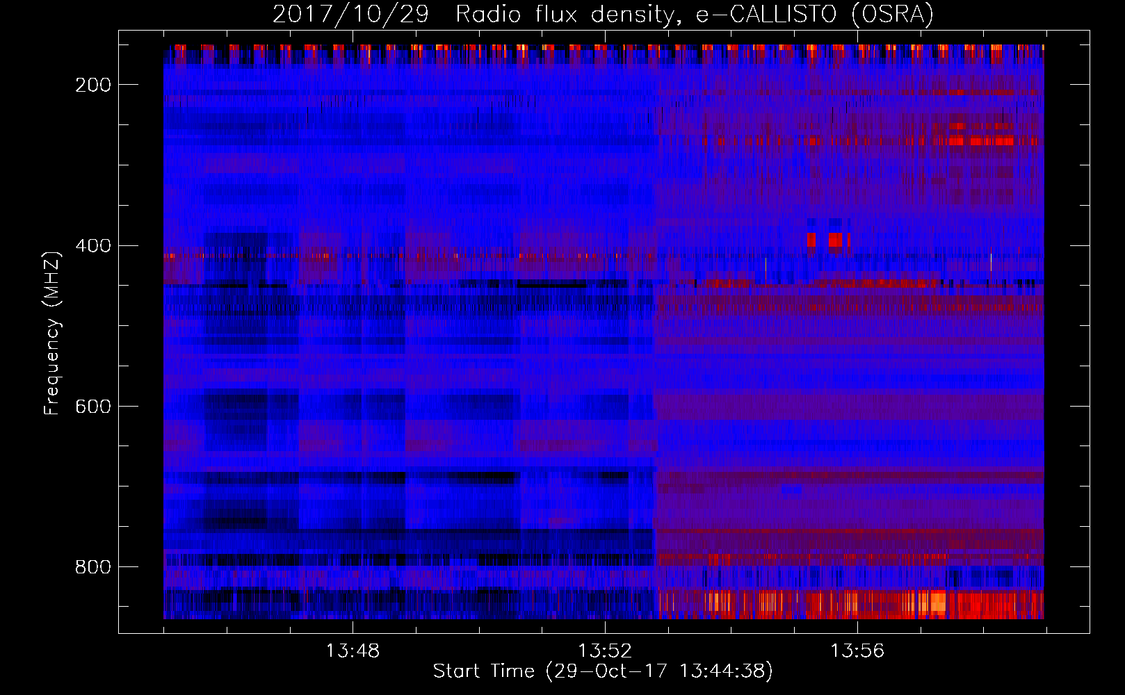Select the '13:52' time tick label
This screenshot has width=1125, height=695.
click(x=605, y=651)
